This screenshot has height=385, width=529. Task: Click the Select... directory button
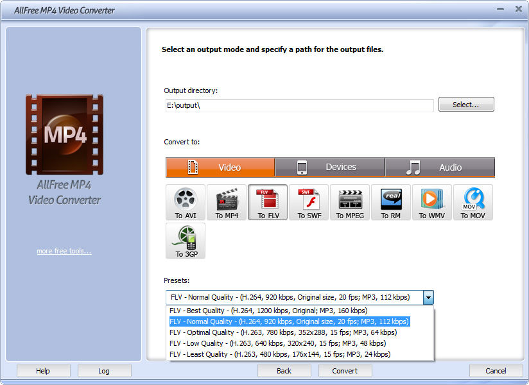click(466, 105)
